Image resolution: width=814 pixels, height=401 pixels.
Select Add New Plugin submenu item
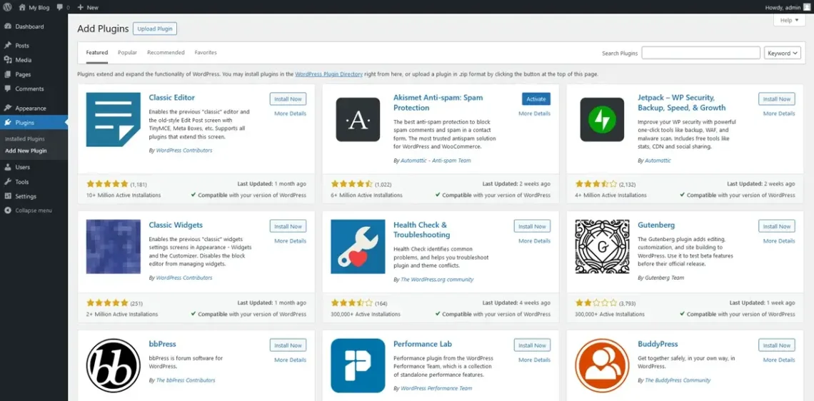coord(26,151)
